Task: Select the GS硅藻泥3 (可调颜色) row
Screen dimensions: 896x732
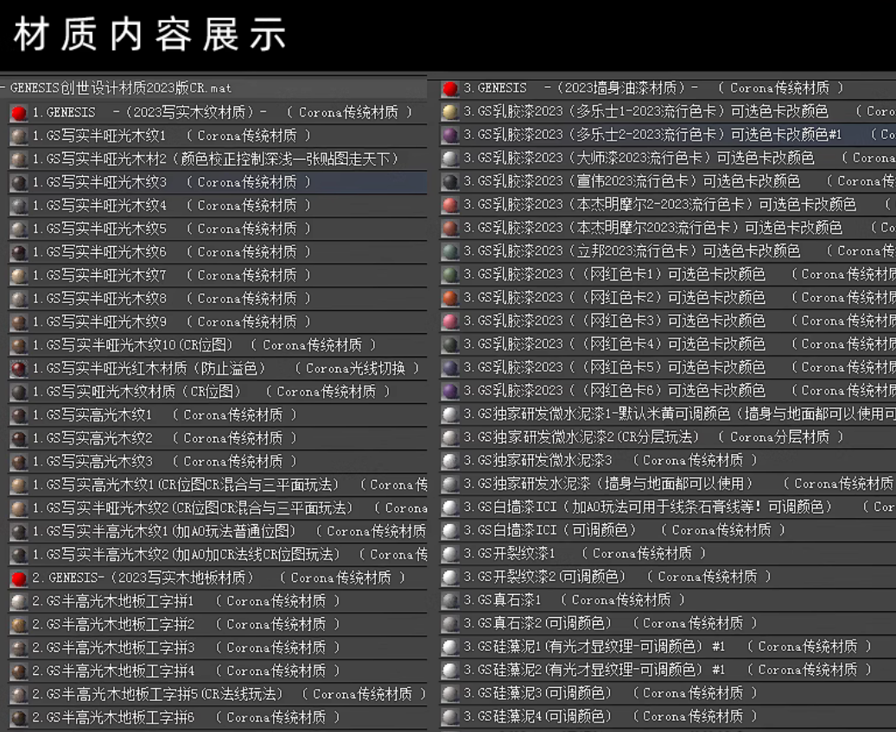Action: click(x=668, y=693)
